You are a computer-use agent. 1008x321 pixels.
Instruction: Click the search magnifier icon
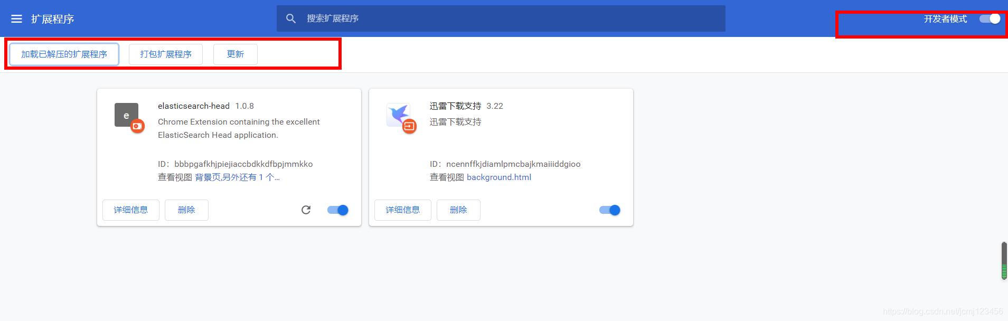point(291,18)
